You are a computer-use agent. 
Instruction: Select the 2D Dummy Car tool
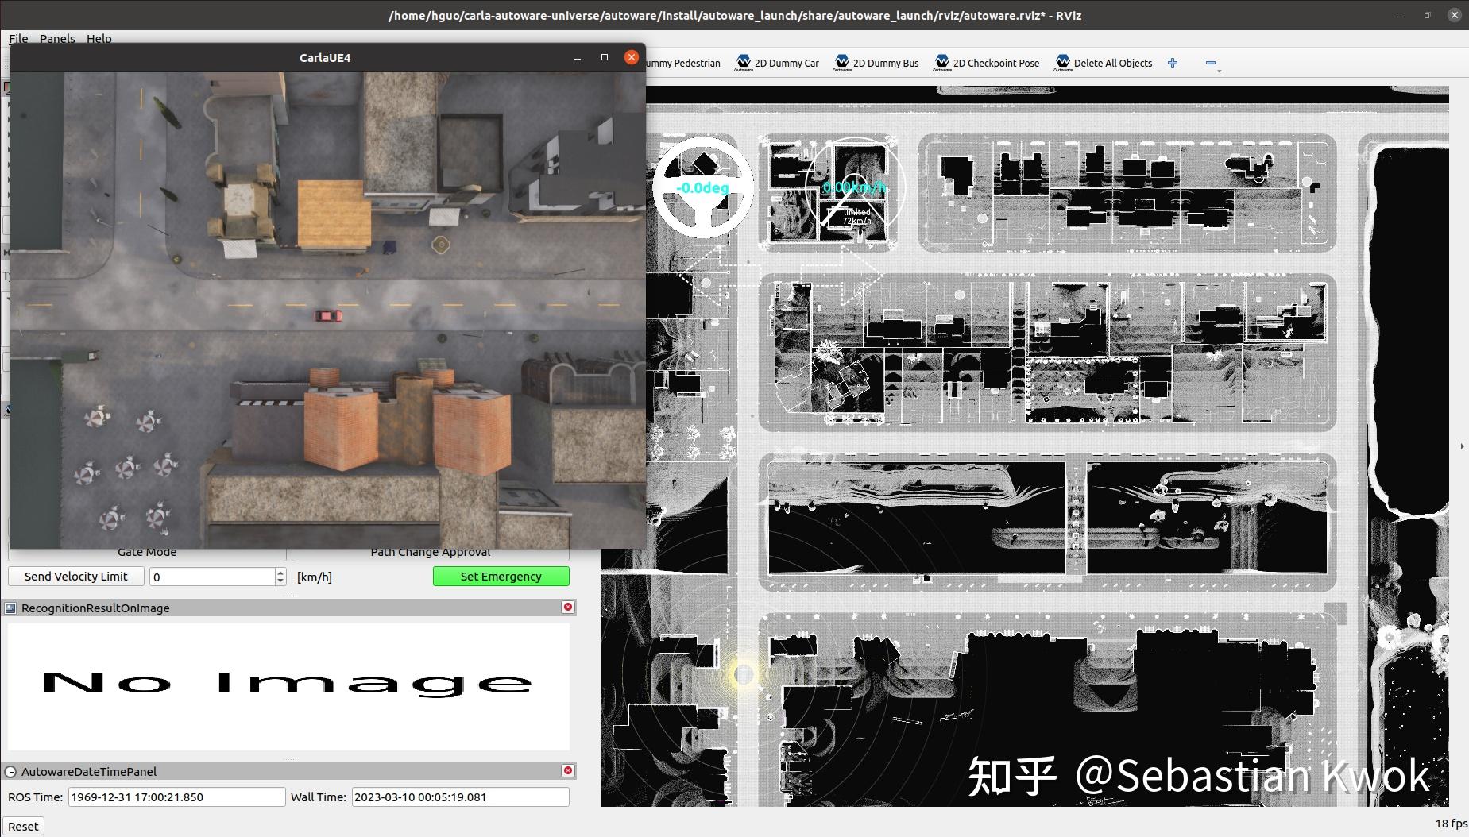click(777, 63)
